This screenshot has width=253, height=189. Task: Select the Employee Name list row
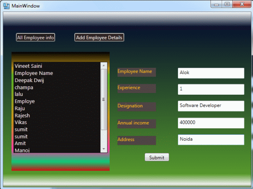pos(57,73)
